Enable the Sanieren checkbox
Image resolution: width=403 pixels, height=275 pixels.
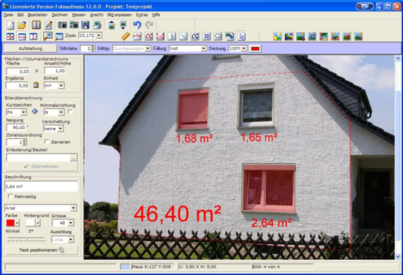pos(47,142)
